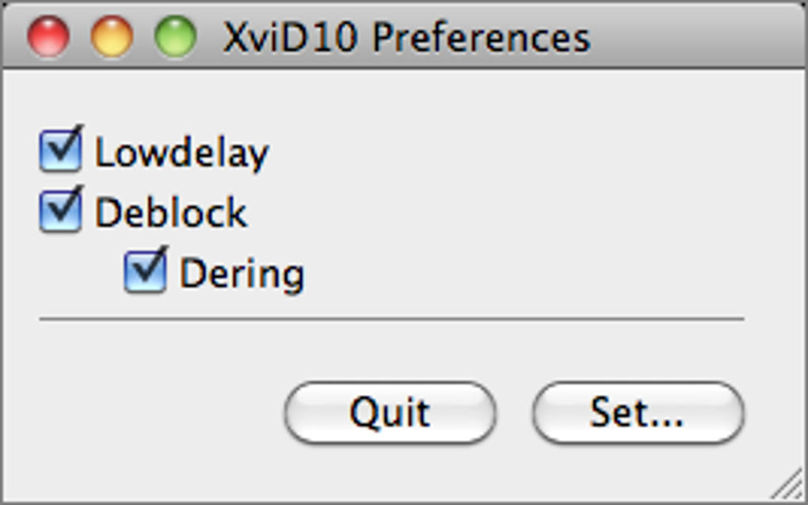
Task: Toggle the Dering checkbox off
Action: point(145,273)
